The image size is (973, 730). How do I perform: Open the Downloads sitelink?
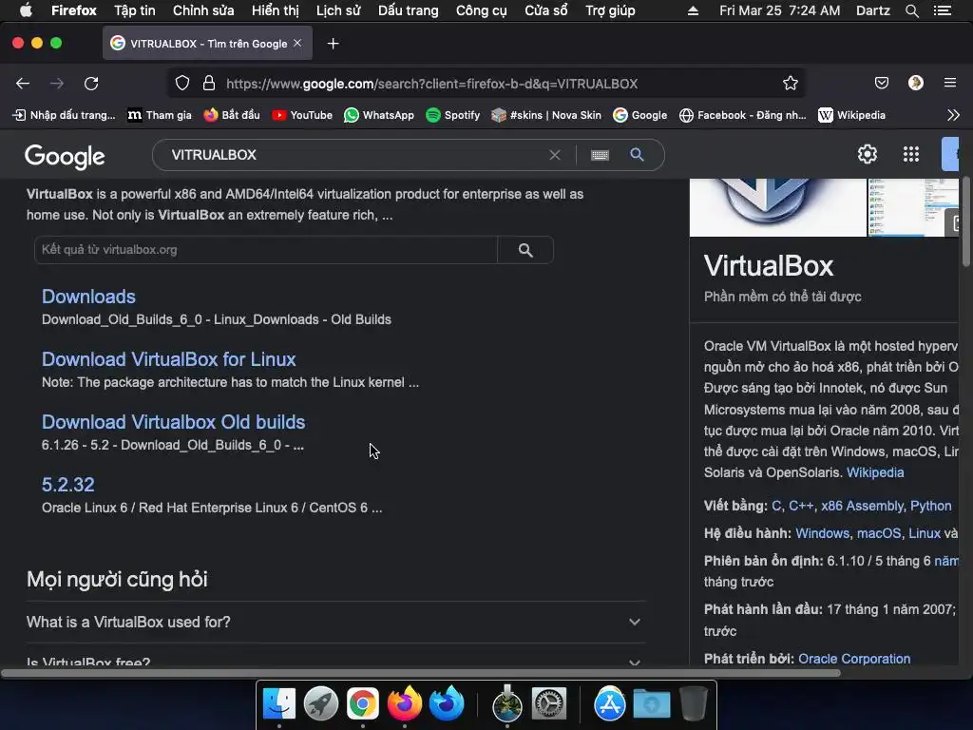click(x=88, y=297)
